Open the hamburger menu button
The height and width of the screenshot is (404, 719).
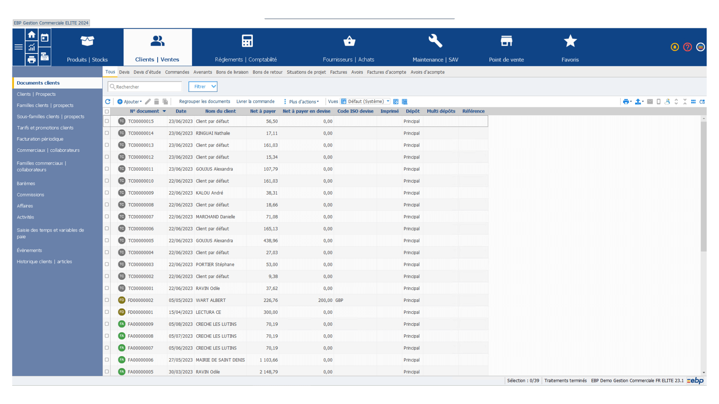point(18,47)
